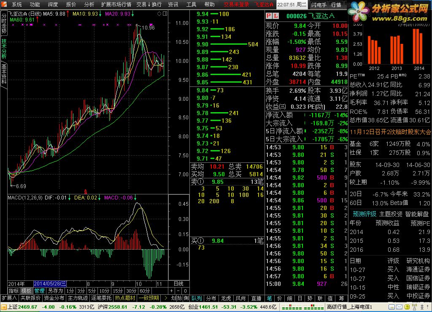This screenshot has height=312, width=432.
Task: Select the 队列 tab under the order book
Action: point(197,298)
